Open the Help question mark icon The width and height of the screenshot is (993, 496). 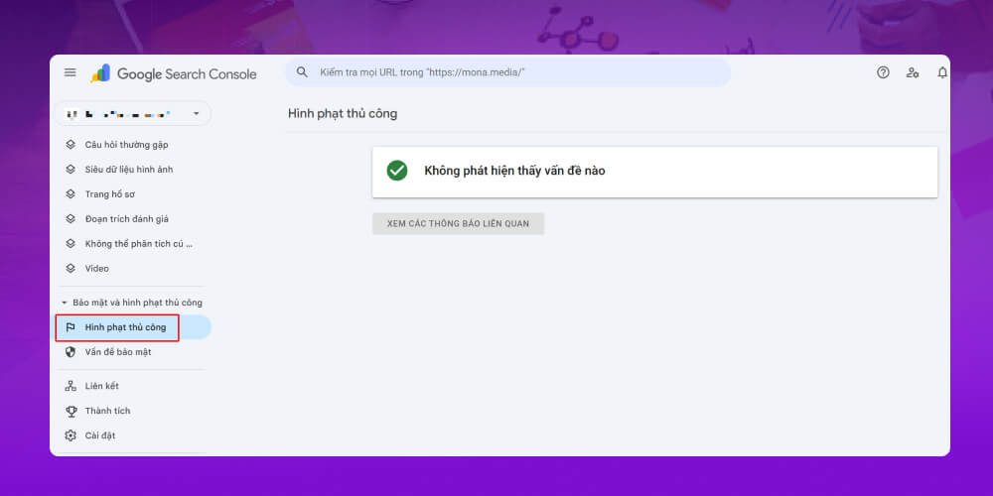[x=883, y=72]
